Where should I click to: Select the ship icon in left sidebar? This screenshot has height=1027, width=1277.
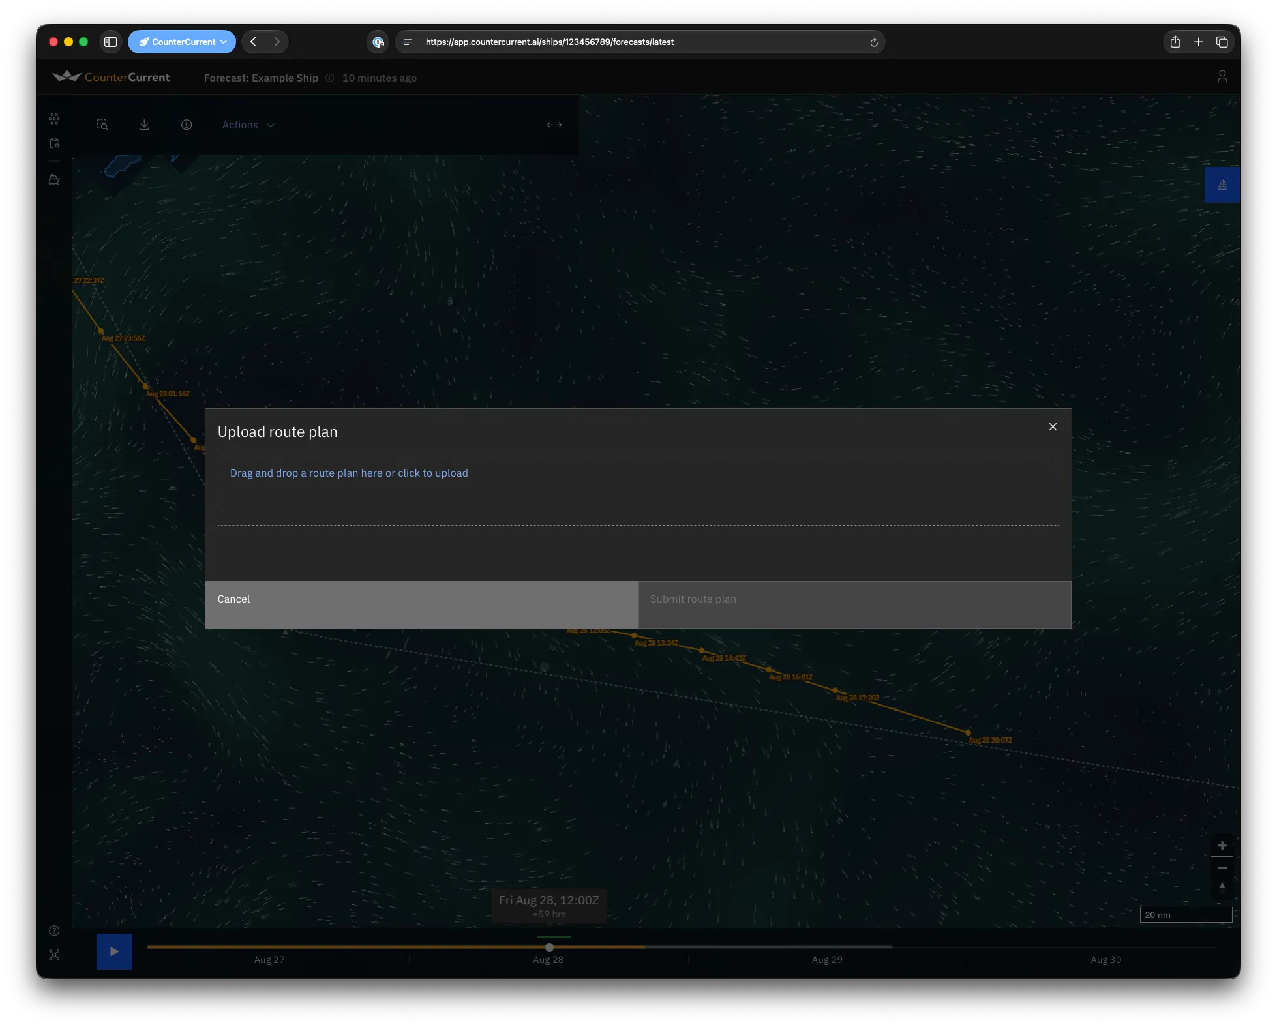[54, 179]
